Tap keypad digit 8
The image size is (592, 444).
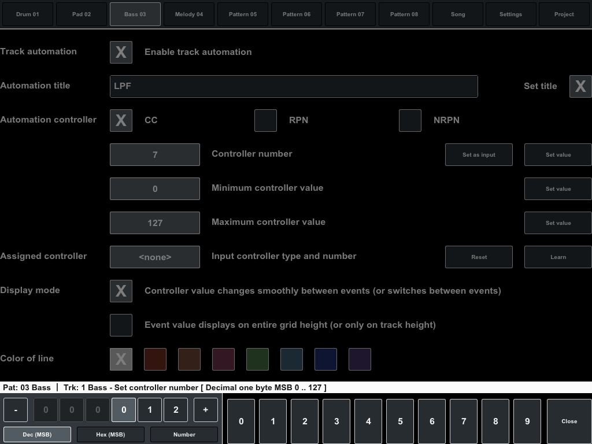click(x=495, y=421)
